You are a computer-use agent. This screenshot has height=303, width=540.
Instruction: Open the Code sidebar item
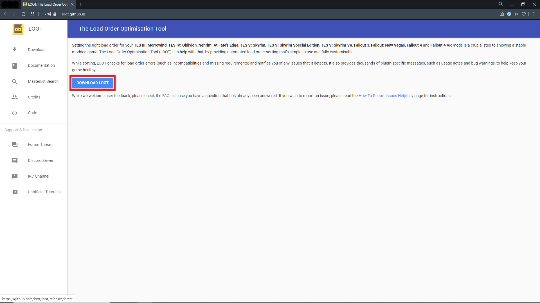pos(34,113)
